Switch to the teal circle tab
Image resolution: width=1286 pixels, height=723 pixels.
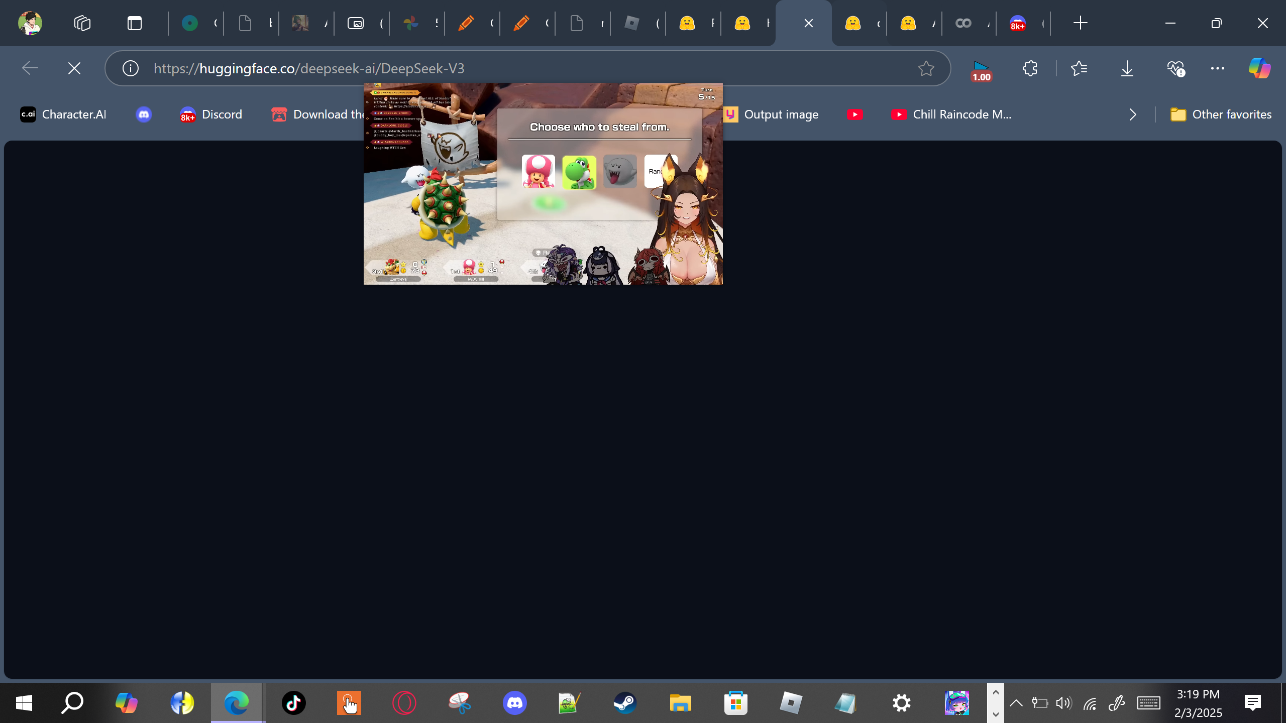[x=190, y=23]
